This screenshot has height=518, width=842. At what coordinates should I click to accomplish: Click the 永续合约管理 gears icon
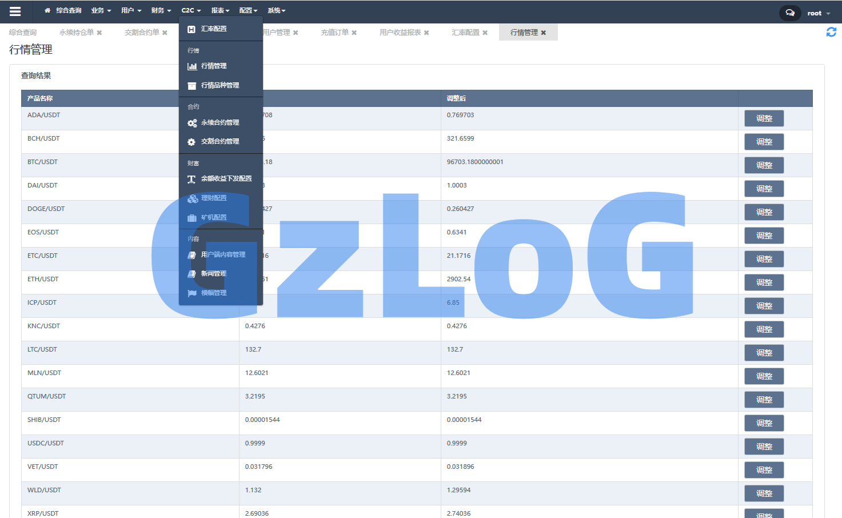pyautogui.click(x=192, y=123)
